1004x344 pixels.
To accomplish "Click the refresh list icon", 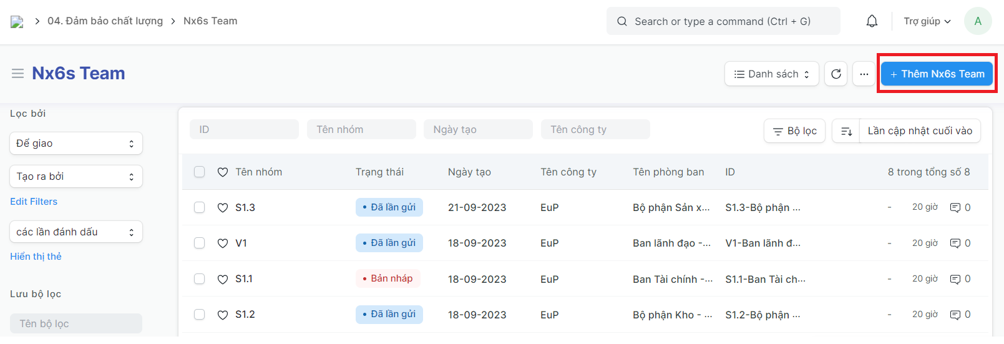I will pos(836,74).
